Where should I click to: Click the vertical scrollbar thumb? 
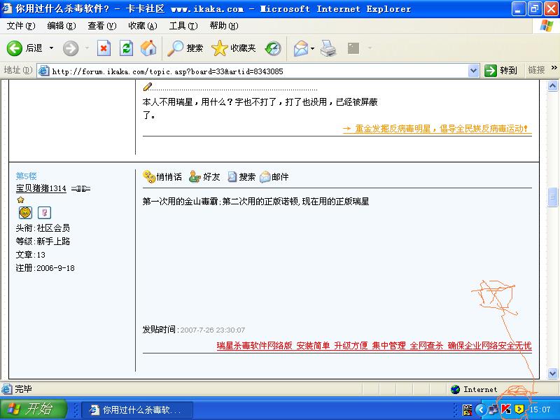552,197
